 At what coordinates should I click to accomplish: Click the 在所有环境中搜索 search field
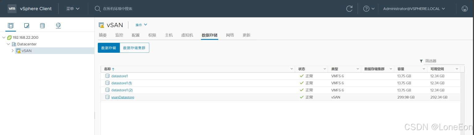118,9
